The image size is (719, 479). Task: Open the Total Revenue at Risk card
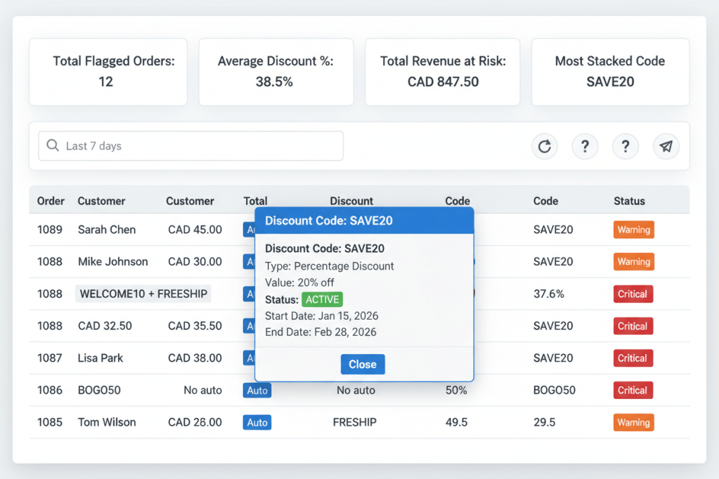pyautogui.click(x=443, y=72)
